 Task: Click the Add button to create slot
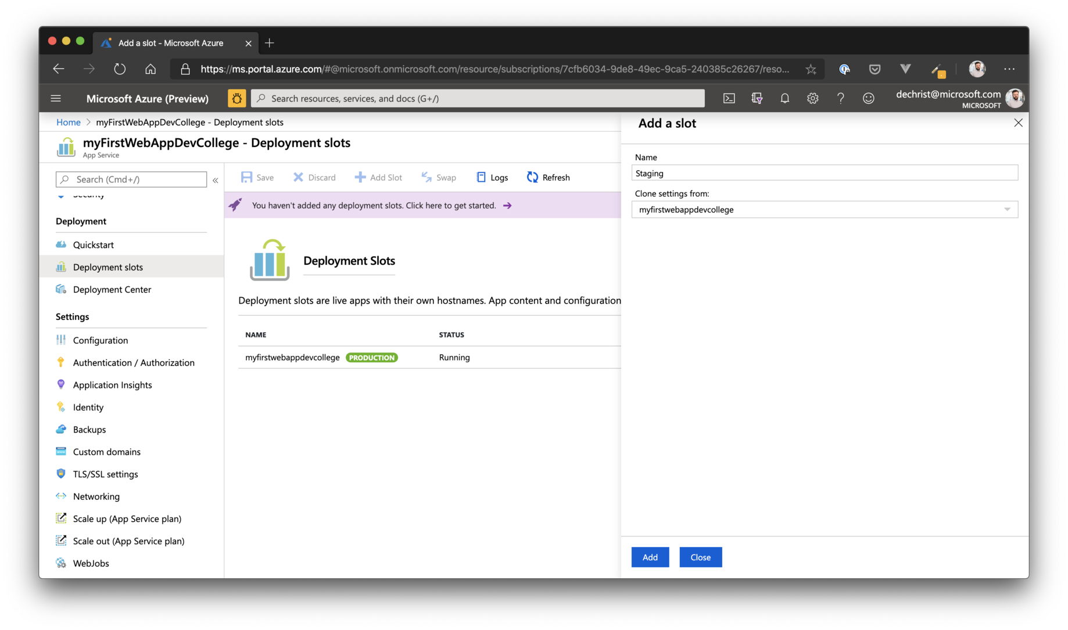pos(650,557)
